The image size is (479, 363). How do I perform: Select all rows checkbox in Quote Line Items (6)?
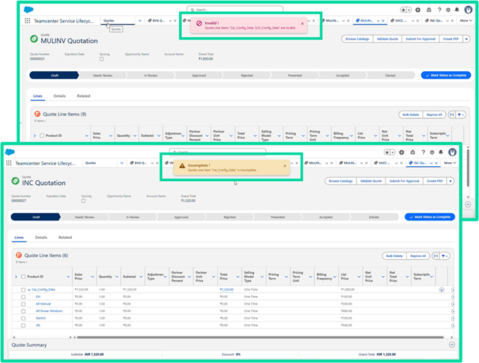pos(23,277)
